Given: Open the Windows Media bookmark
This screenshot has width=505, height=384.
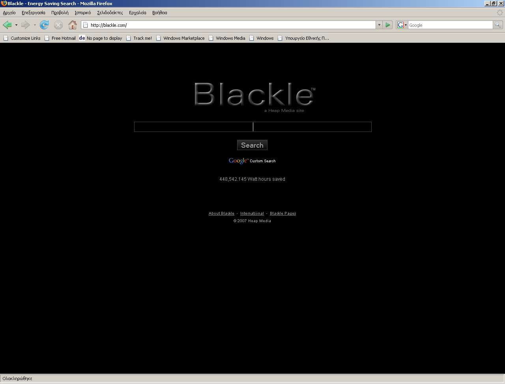Looking at the screenshot, I should point(227,38).
